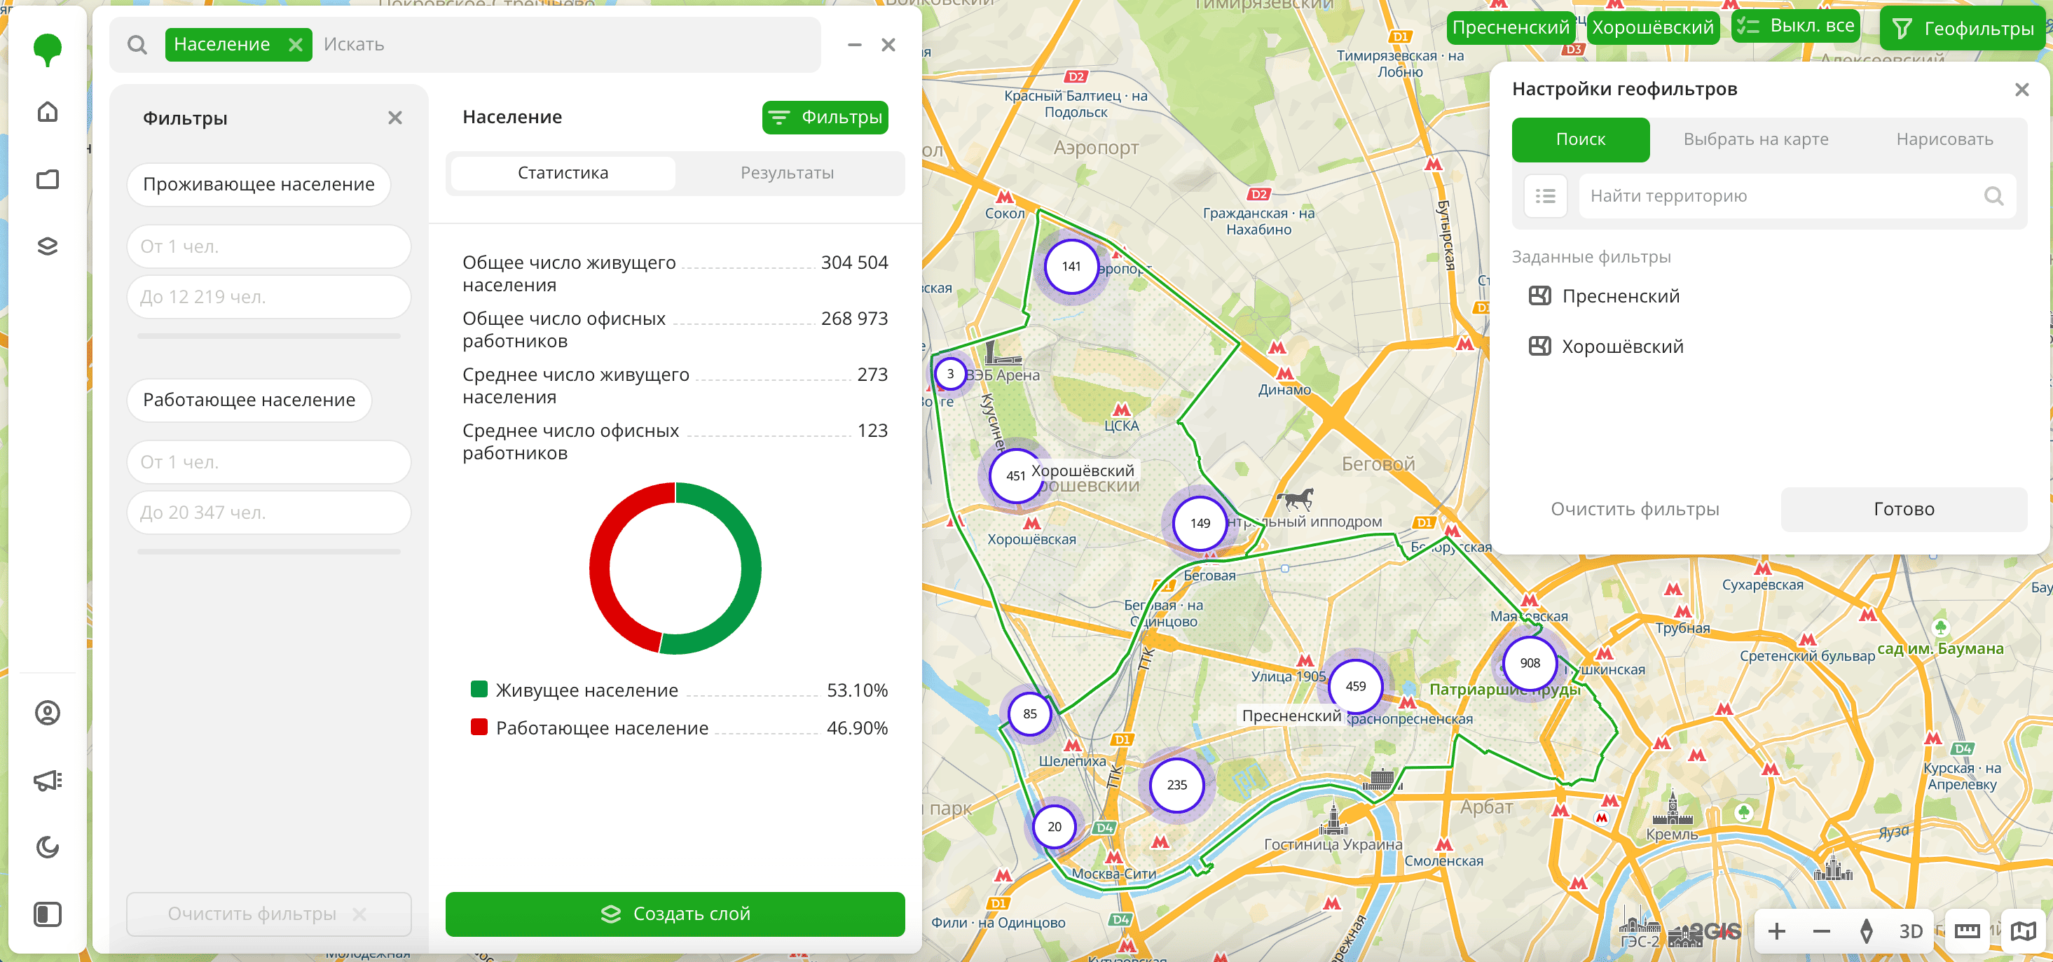
Task: Toggle dark mode moon icon
Action: pyautogui.click(x=48, y=846)
